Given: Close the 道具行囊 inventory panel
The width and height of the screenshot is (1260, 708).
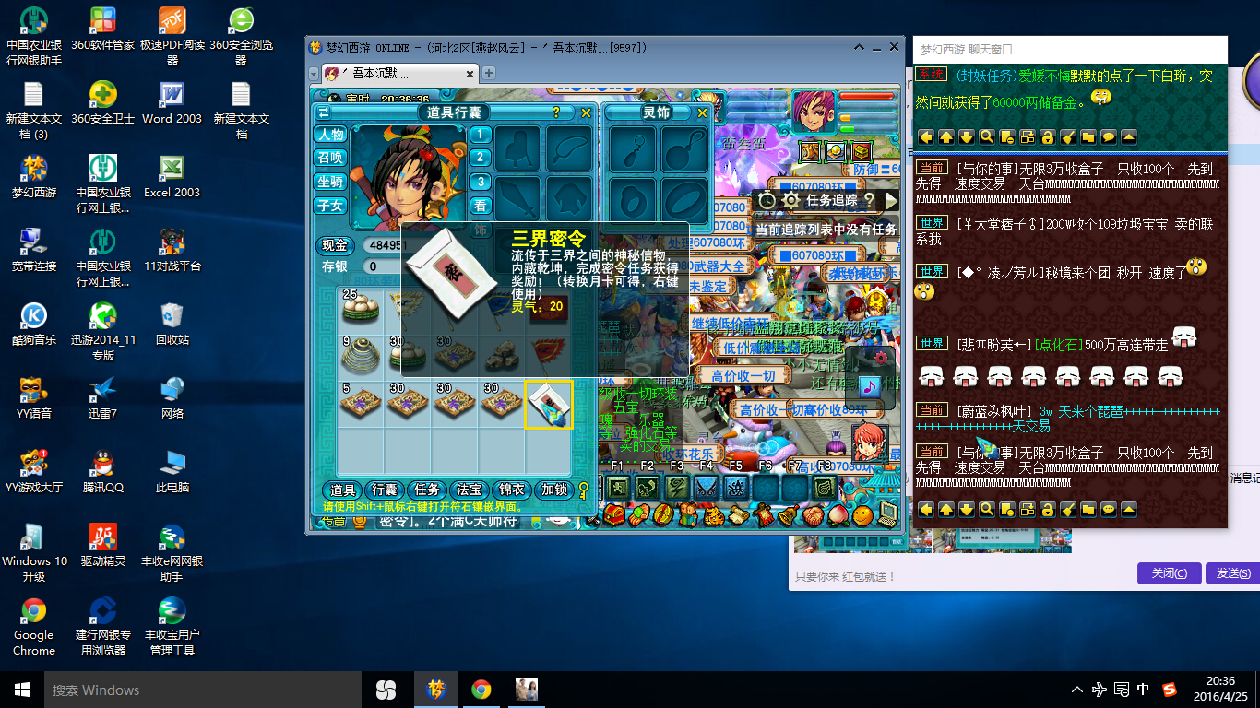Looking at the screenshot, I should pos(586,112).
